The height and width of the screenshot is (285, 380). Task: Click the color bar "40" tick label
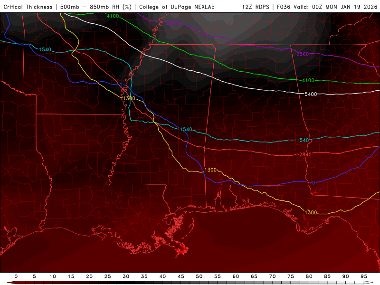[x=162, y=276]
